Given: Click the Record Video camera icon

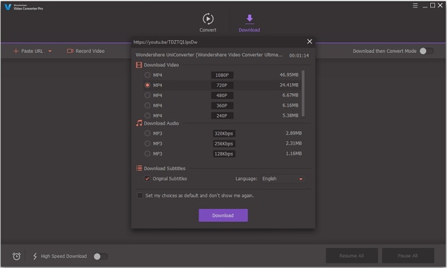Looking at the screenshot, I should click(x=70, y=51).
